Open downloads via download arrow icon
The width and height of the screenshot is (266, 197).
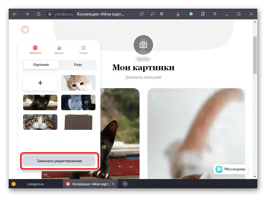[x=178, y=14]
